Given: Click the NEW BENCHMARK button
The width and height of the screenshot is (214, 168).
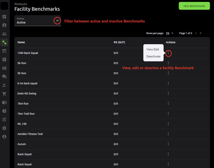Looking at the screenshot, I should pos(194,6).
